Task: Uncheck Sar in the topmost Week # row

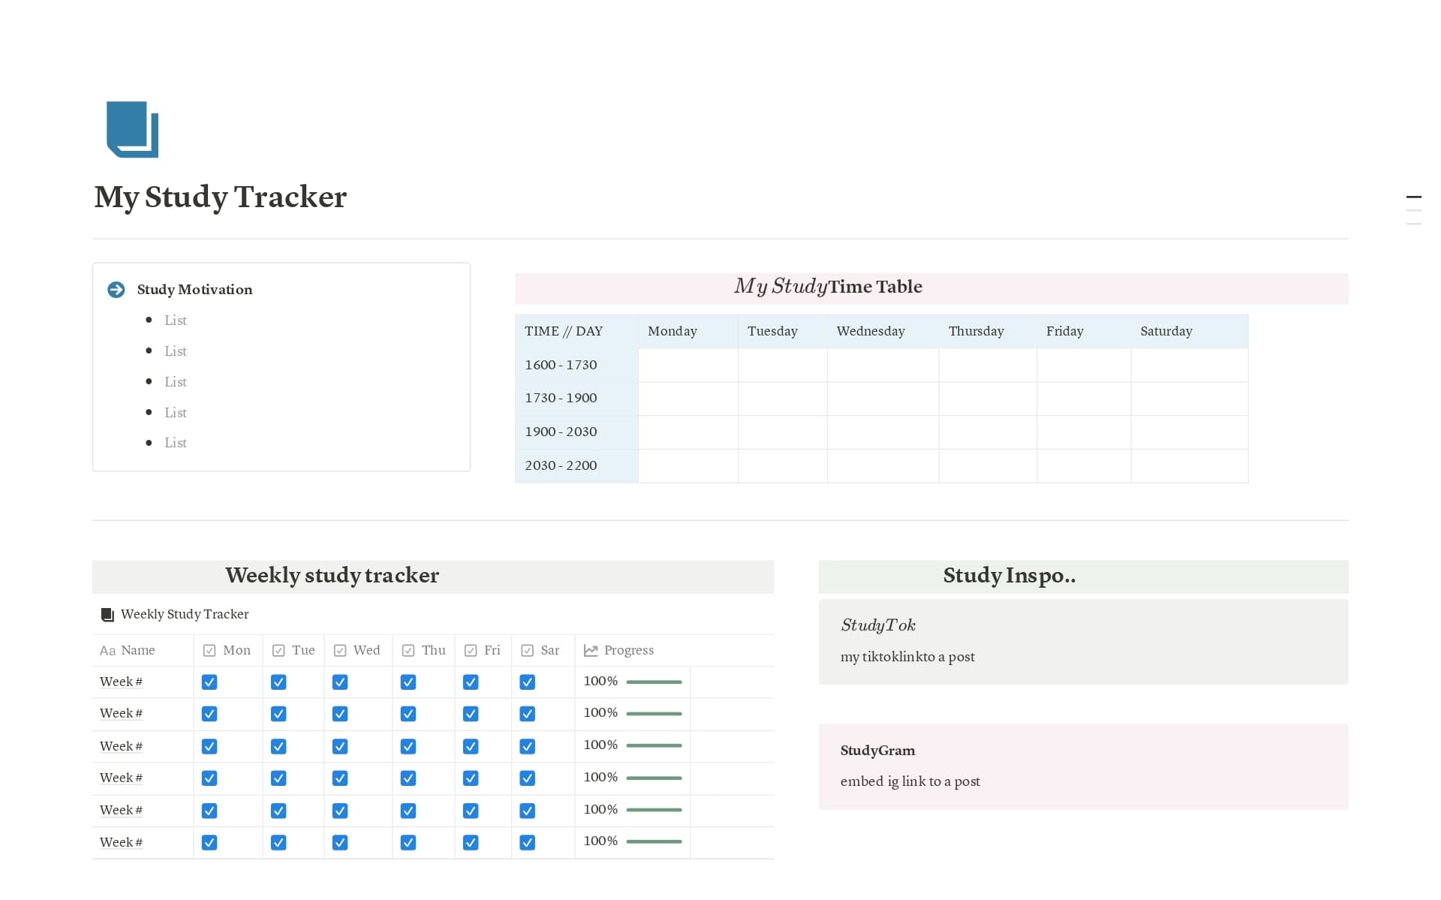Action: pyautogui.click(x=528, y=682)
